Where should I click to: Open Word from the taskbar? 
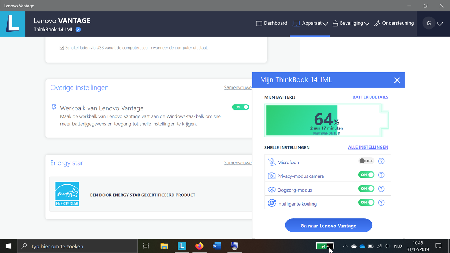tap(217, 246)
